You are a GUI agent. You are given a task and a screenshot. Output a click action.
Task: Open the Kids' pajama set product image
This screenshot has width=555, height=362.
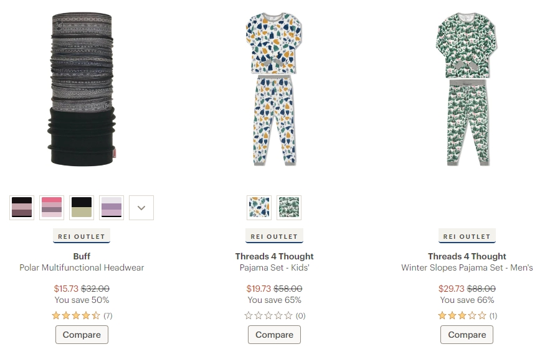(274, 89)
